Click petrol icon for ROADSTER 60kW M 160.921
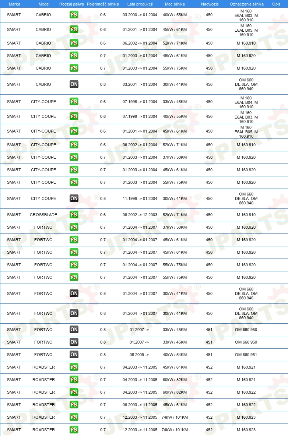 pyautogui.click(x=74, y=380)
